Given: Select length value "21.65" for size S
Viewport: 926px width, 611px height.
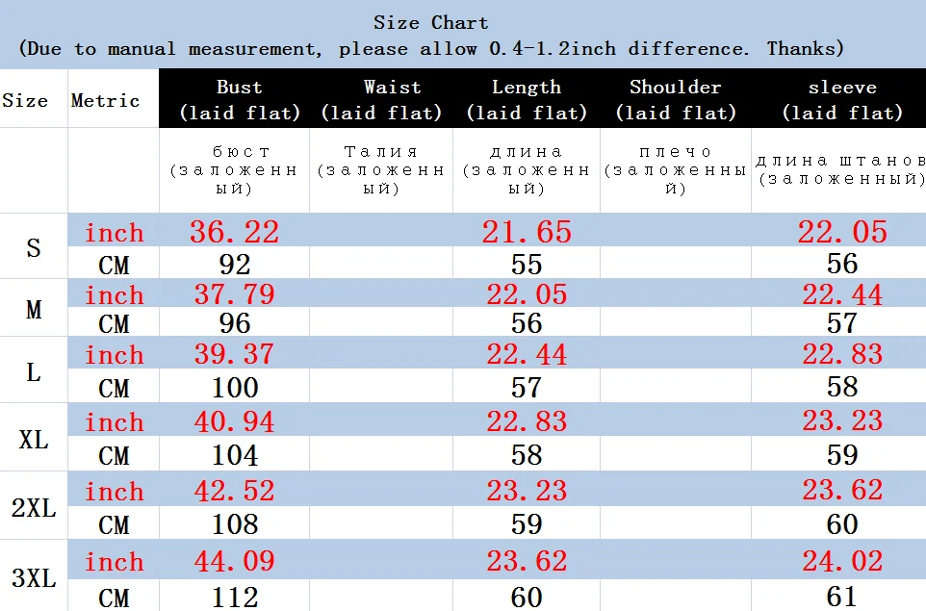Looking at the screenshot, I should click(527, 232).
